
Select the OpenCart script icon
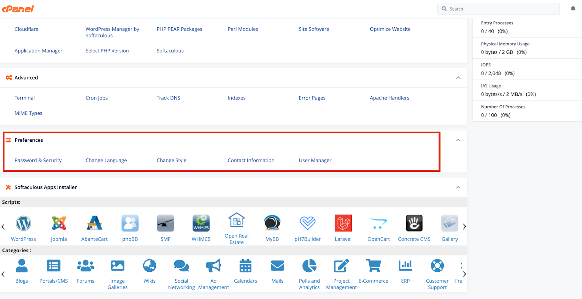pos(379,223)
